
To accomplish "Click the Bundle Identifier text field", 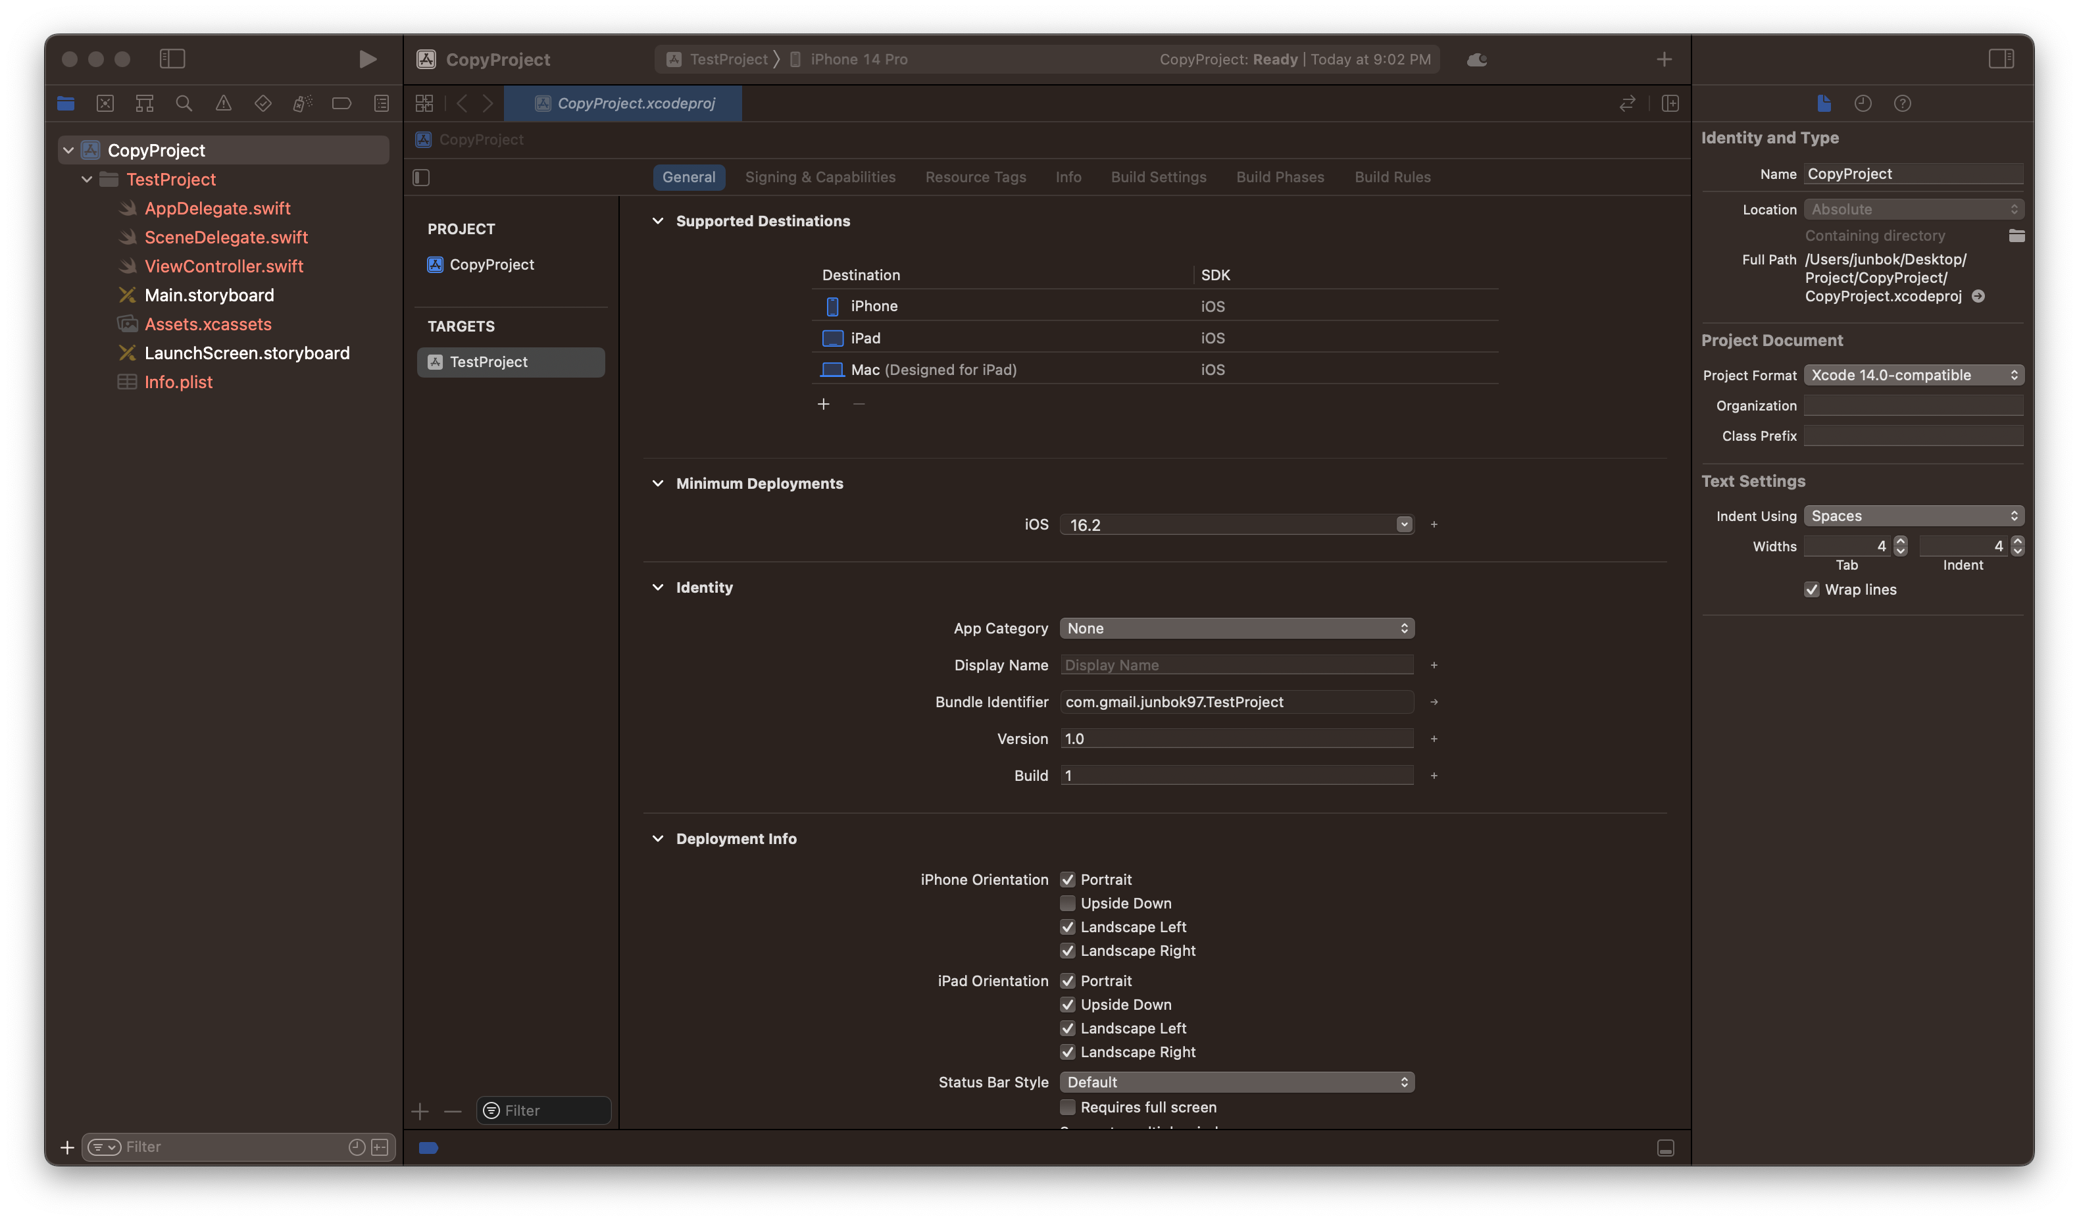I will [x=1236, y=701].
